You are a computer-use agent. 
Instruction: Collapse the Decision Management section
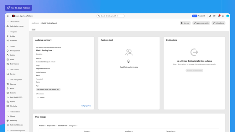point(8,131)
